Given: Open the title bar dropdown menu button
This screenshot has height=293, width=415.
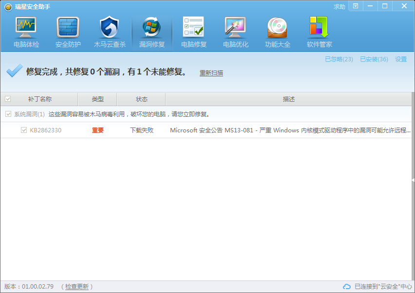Looking at the screenshot, I should [x=356, y=6].
